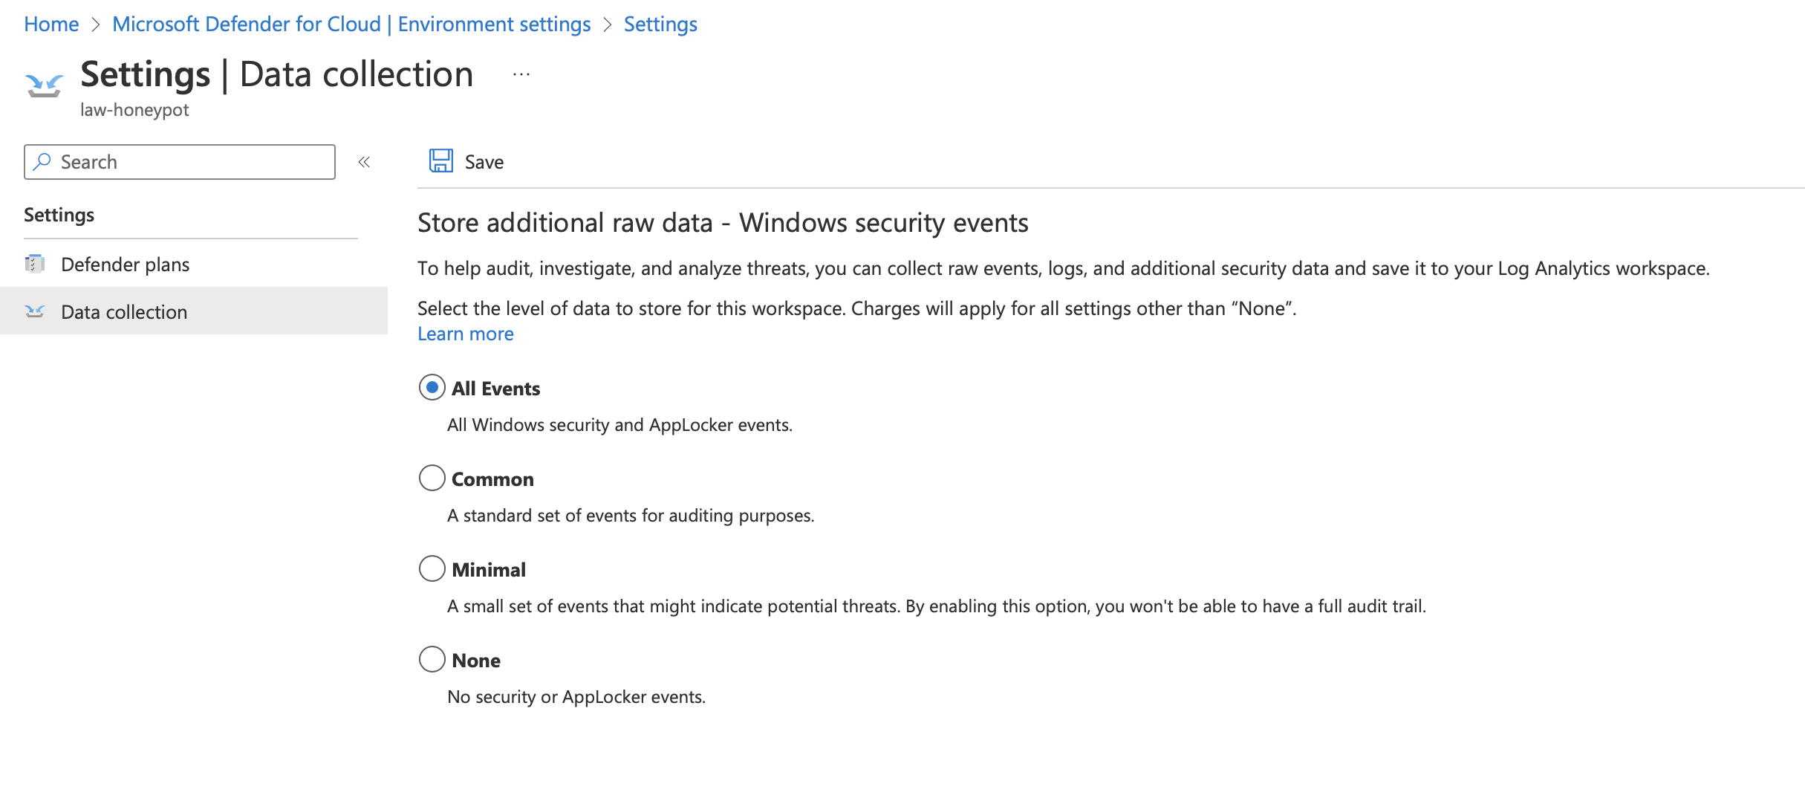This screenshot has width=1805, height=804.
Task: Go to Home breadcrumb link
Action: pyautogui.click(x=51, y=24)
